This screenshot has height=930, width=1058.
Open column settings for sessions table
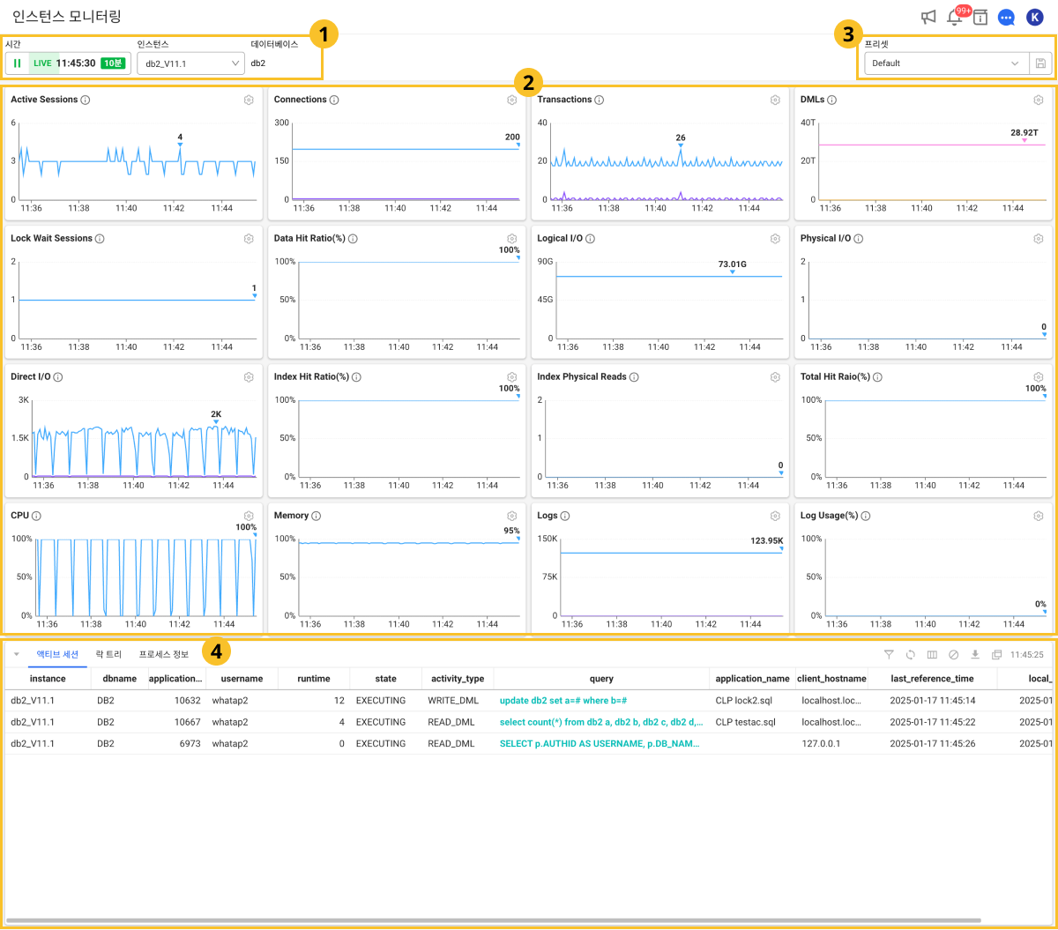tap(932, 655)
